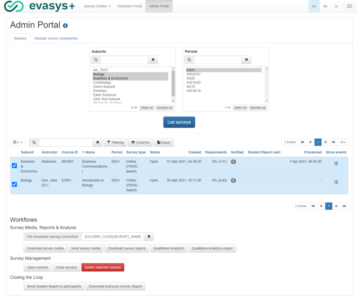This screenshot has width=357, height=300.
Task: Open the hamburger menu at top right
Action: (x=349, y=6)
